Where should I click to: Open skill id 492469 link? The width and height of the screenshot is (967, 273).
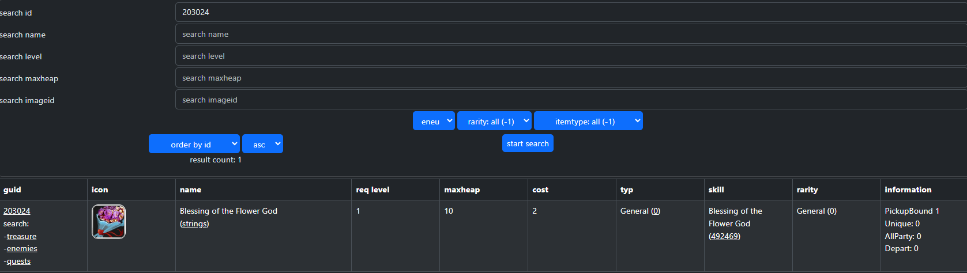pyautogui.click(x=724, y=237)
